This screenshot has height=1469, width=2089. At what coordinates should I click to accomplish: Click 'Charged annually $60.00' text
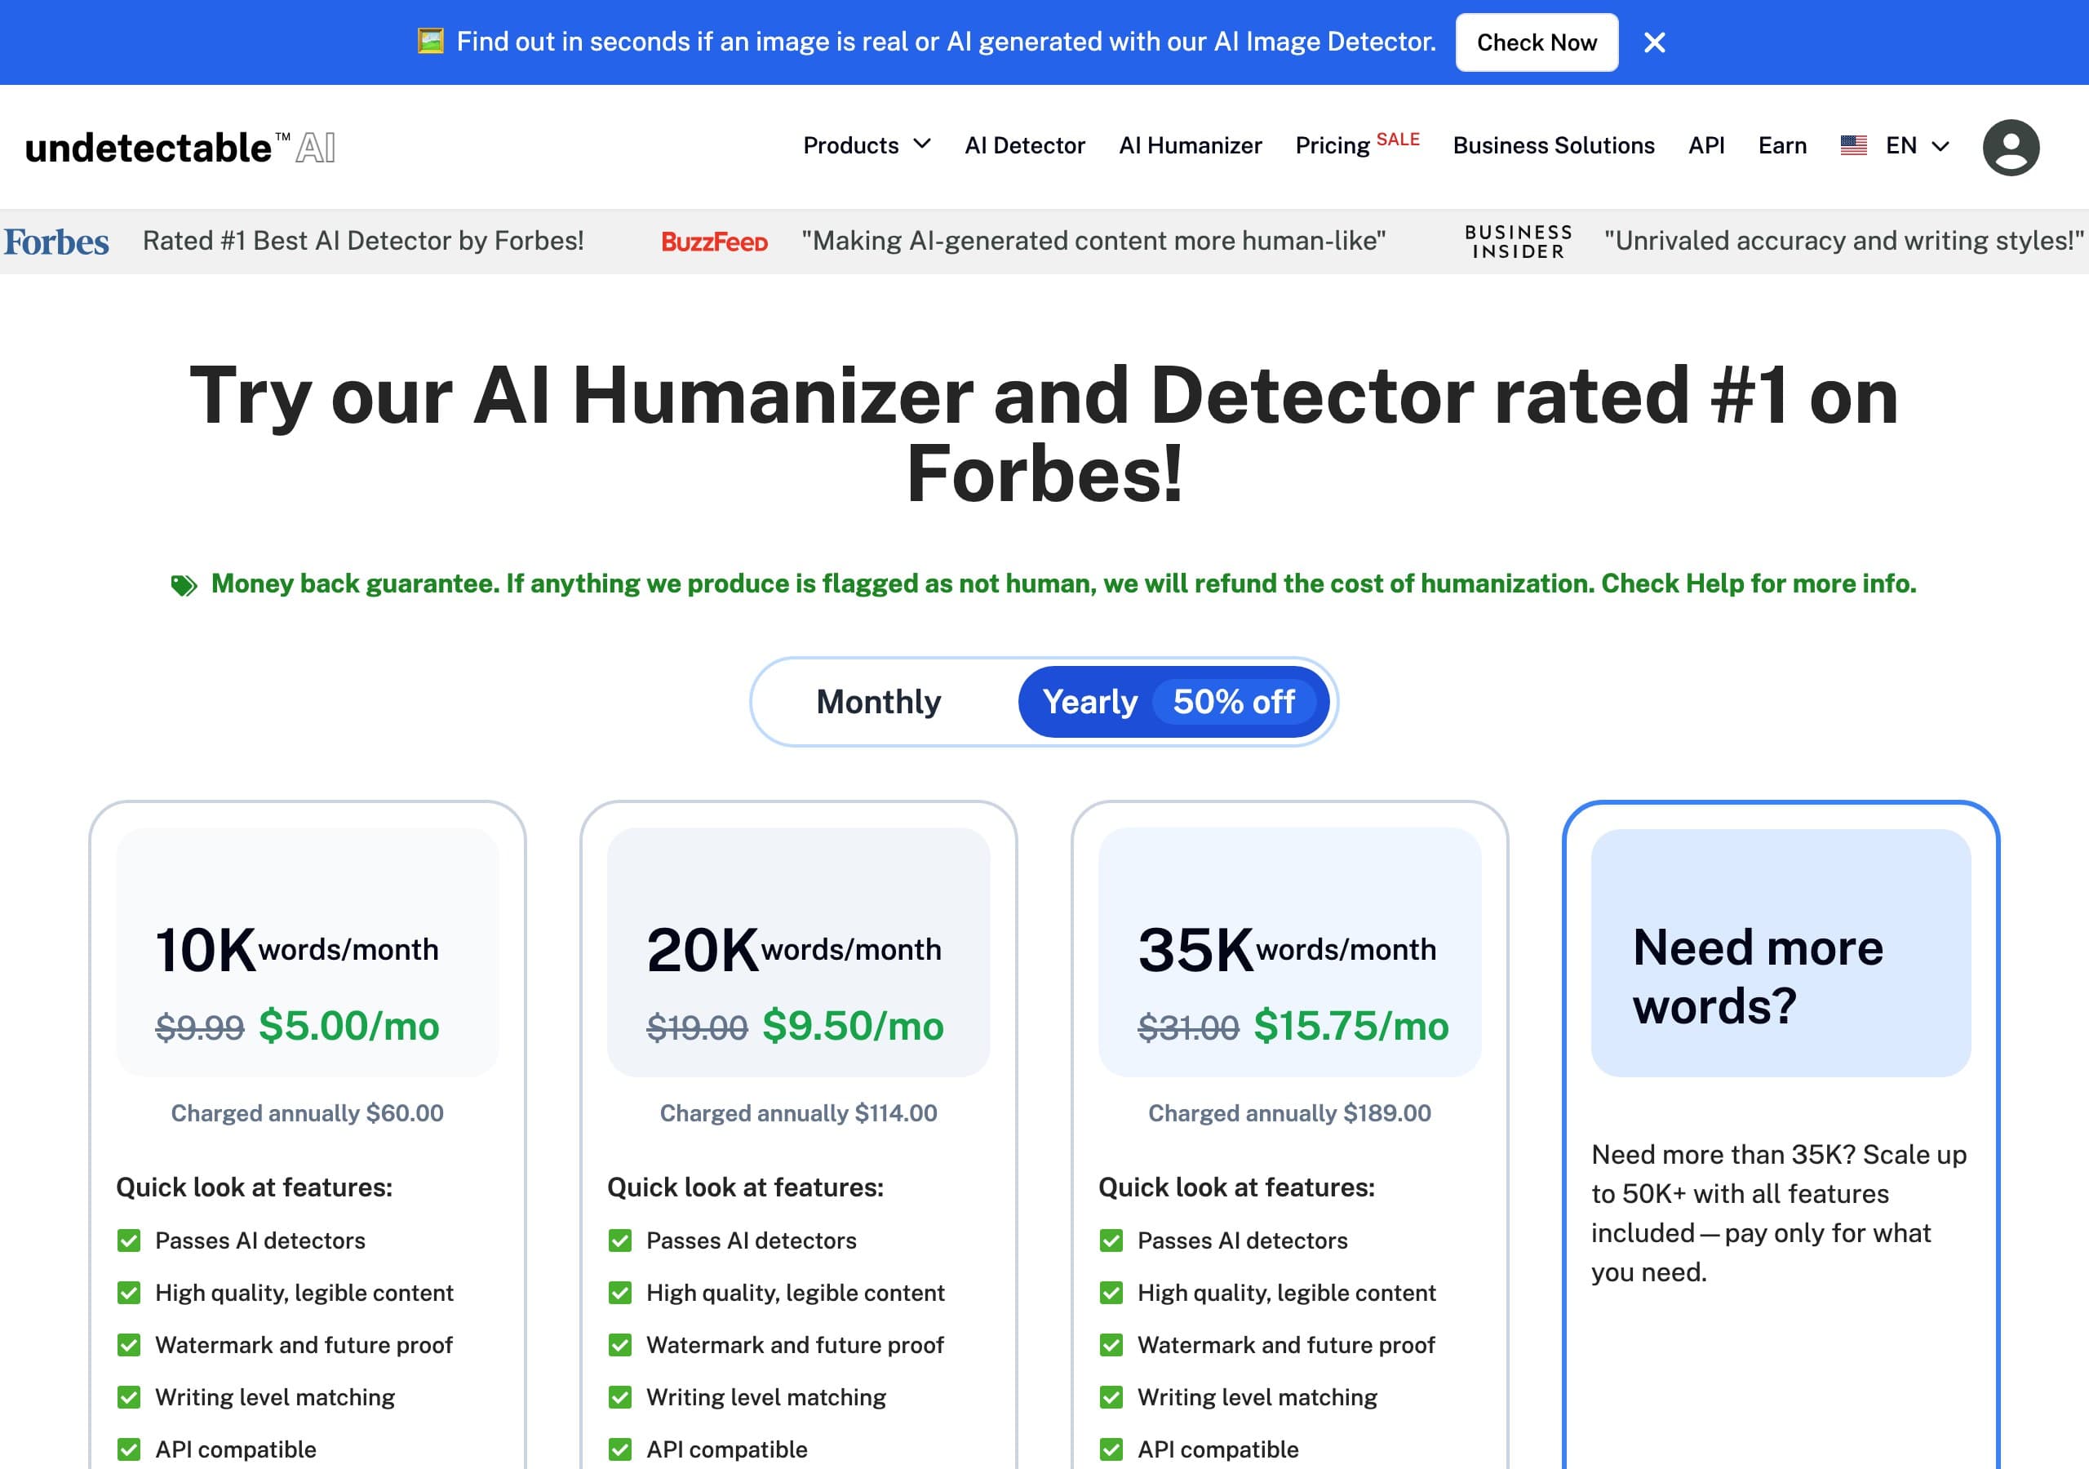308,1113
